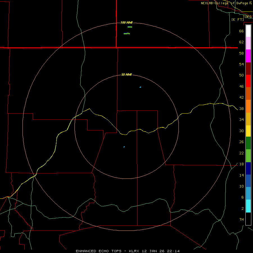Select the bright red legend swatch
The width and height of the screenshot is (253, 253).
point(248,81)
